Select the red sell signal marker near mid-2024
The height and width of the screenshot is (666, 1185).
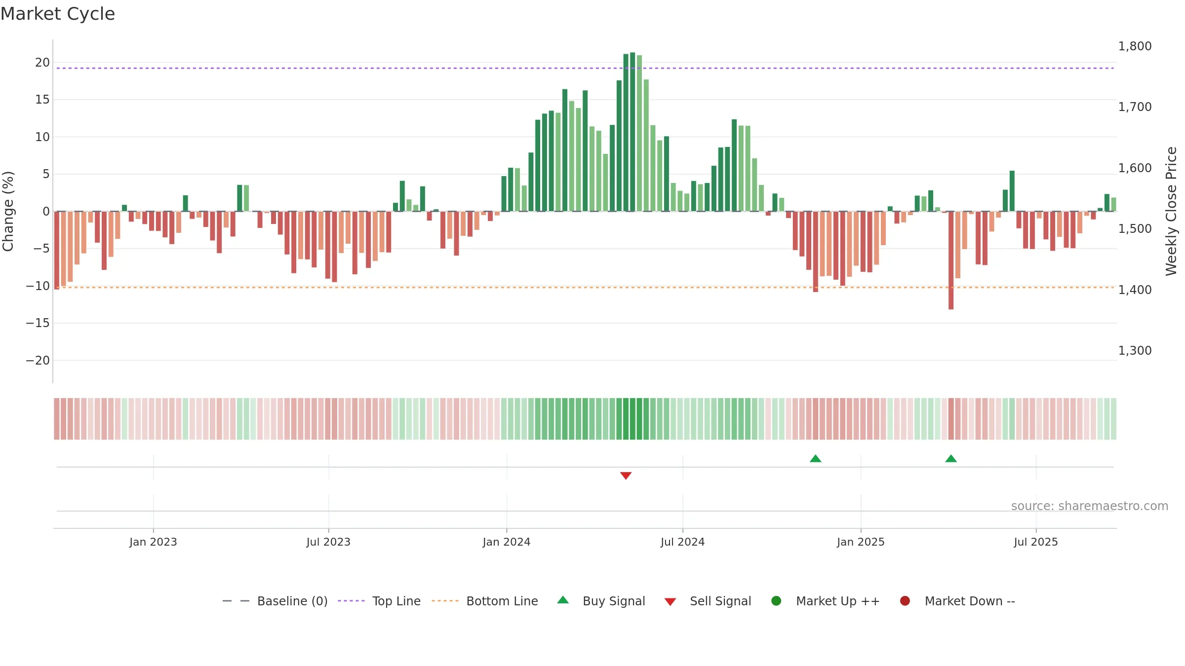[626, 476]
